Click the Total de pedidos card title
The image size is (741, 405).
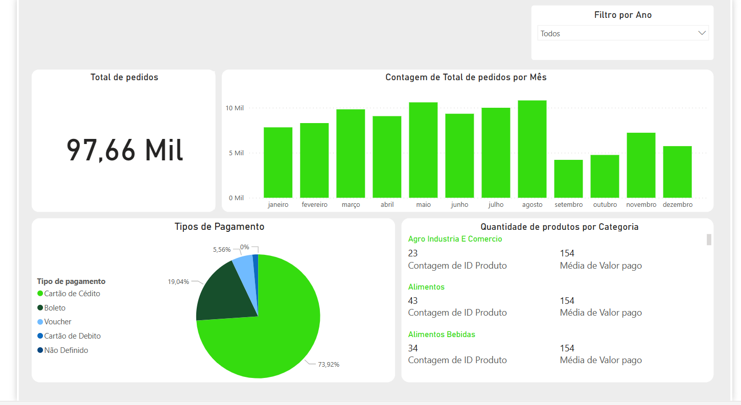[x=124, y=78]
